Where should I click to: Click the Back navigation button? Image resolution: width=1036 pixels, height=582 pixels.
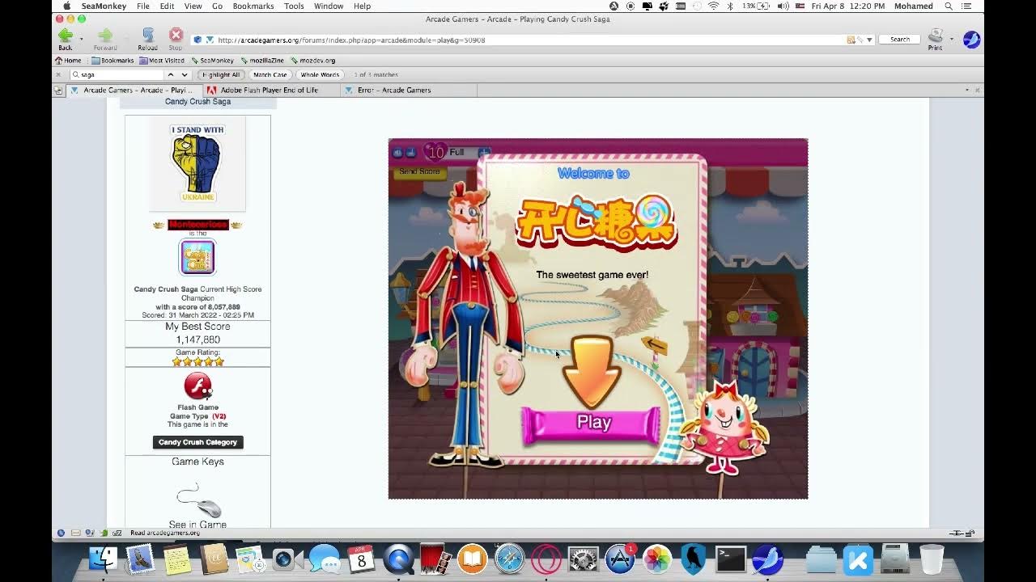click(65, 37)
